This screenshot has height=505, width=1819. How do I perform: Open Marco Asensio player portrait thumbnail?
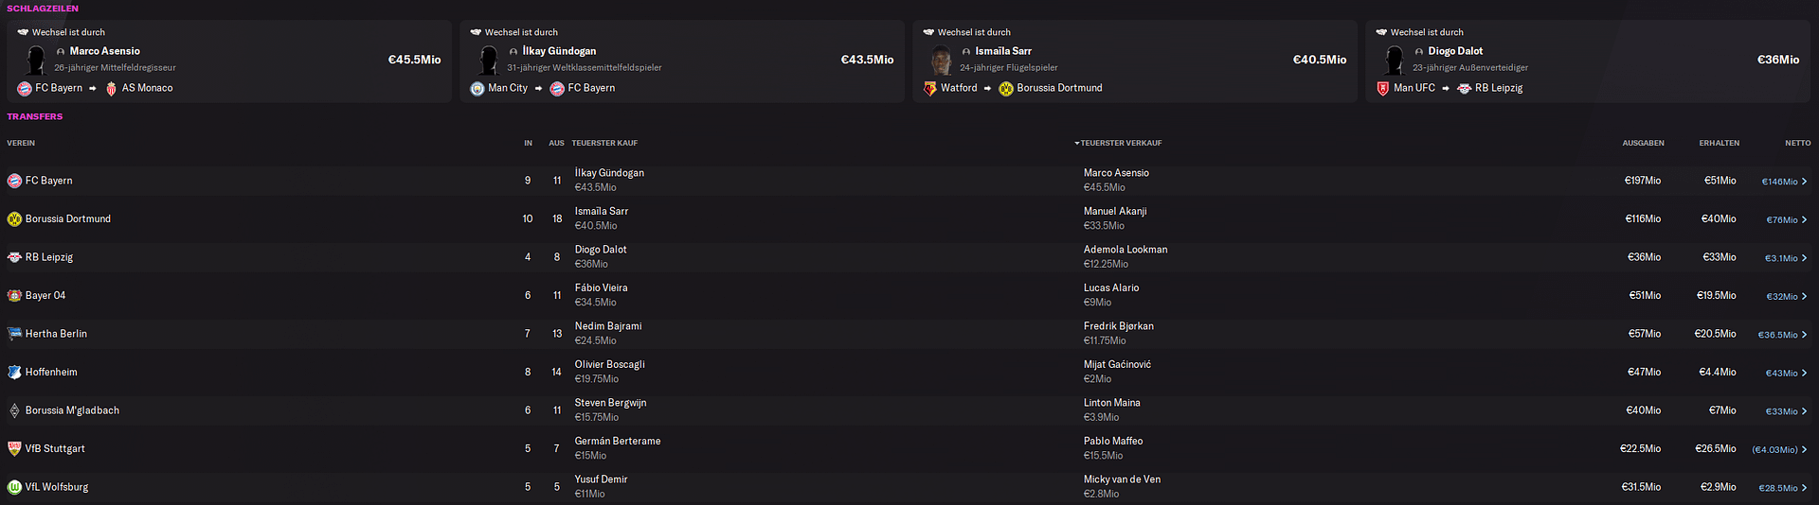(35, 60)
